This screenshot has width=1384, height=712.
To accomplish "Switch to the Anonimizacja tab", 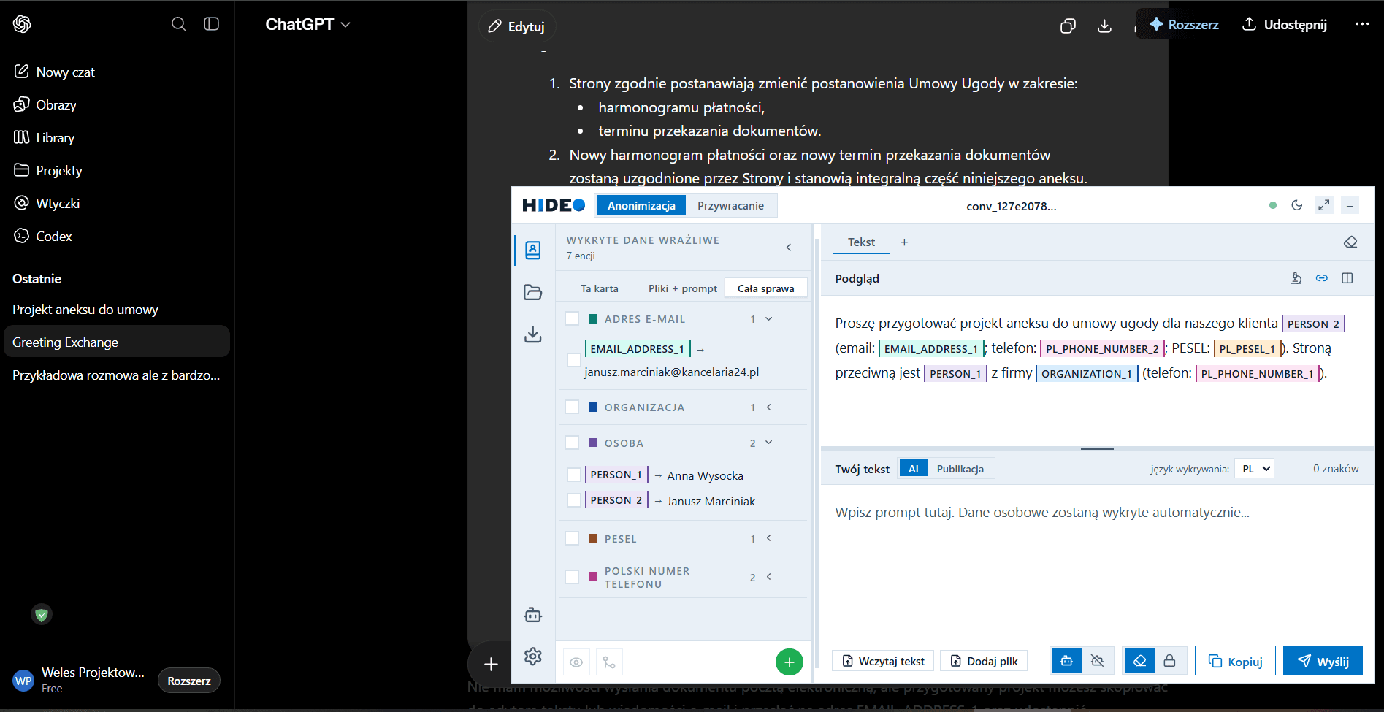I will coord(641,206).
